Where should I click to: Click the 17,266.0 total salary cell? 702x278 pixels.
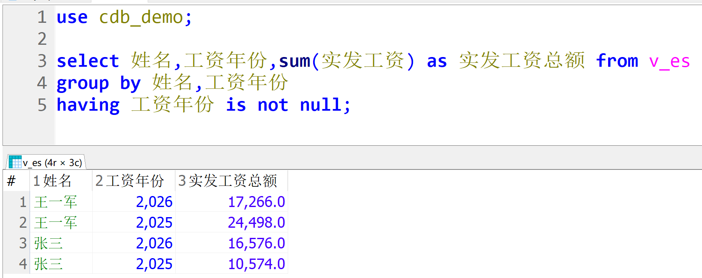[x=256, y=202]
